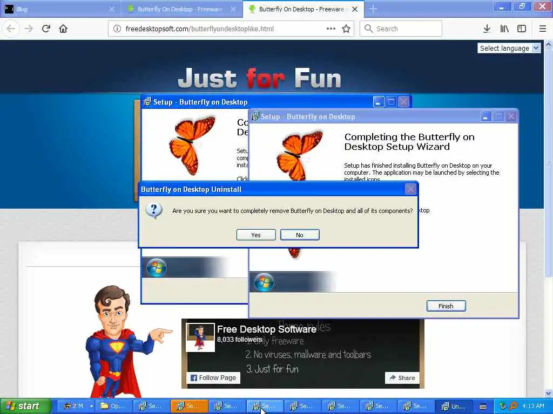This screenshot has width=553, height=414.
Task: Open the Select language dropdown
Action: point(509,48)
